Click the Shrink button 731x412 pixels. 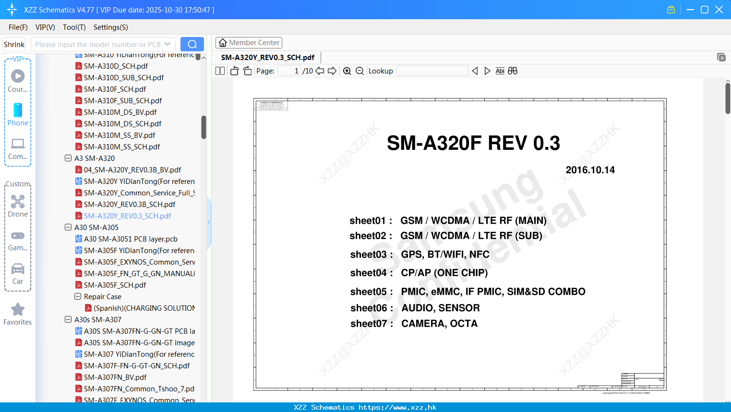[14, 44]
